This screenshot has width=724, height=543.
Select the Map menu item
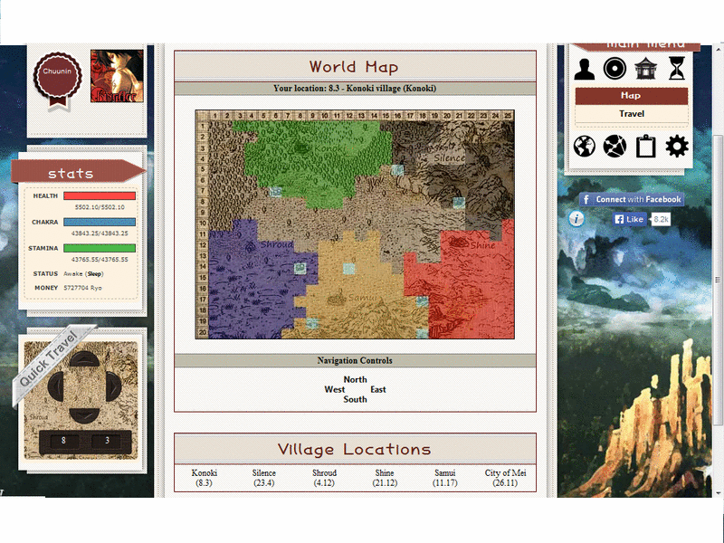coord(631,96)
